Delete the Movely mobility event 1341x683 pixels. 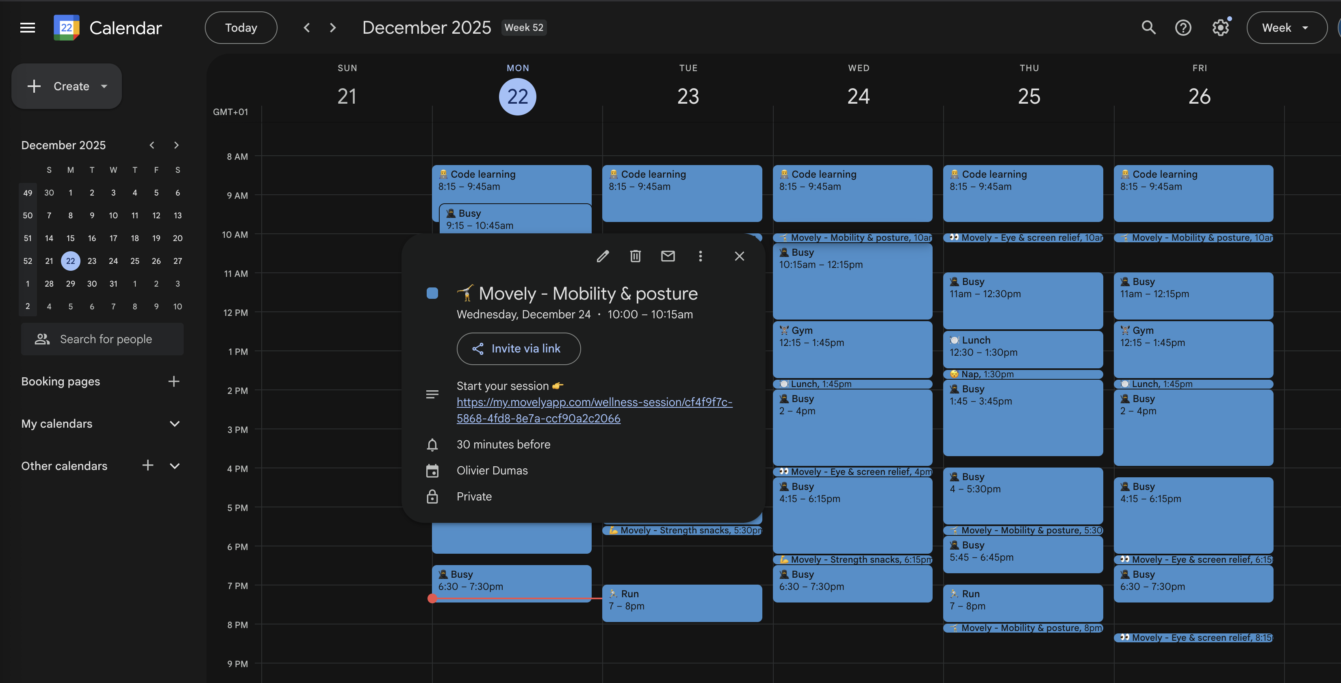(x=635, y=256)
